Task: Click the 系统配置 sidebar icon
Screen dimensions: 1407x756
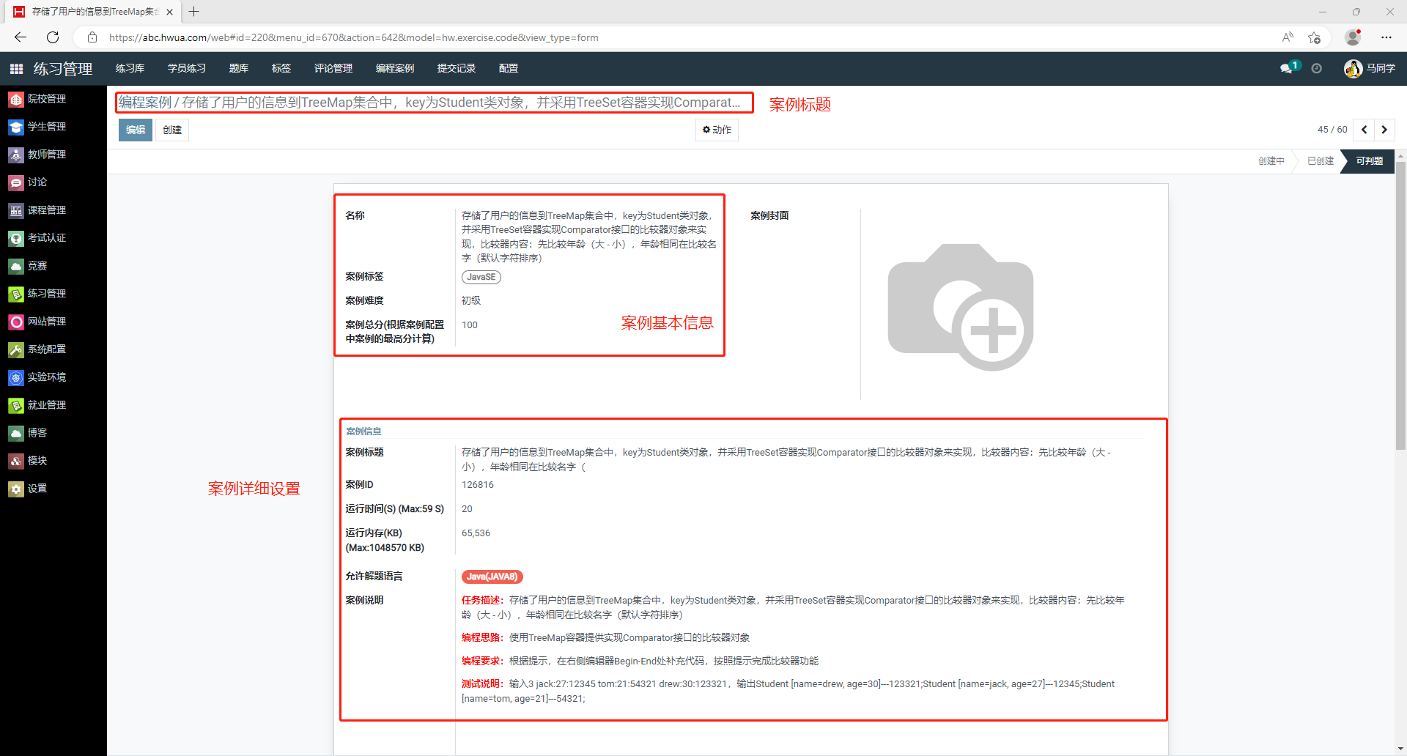Action: pyautogui.click(x=16, y=349)
